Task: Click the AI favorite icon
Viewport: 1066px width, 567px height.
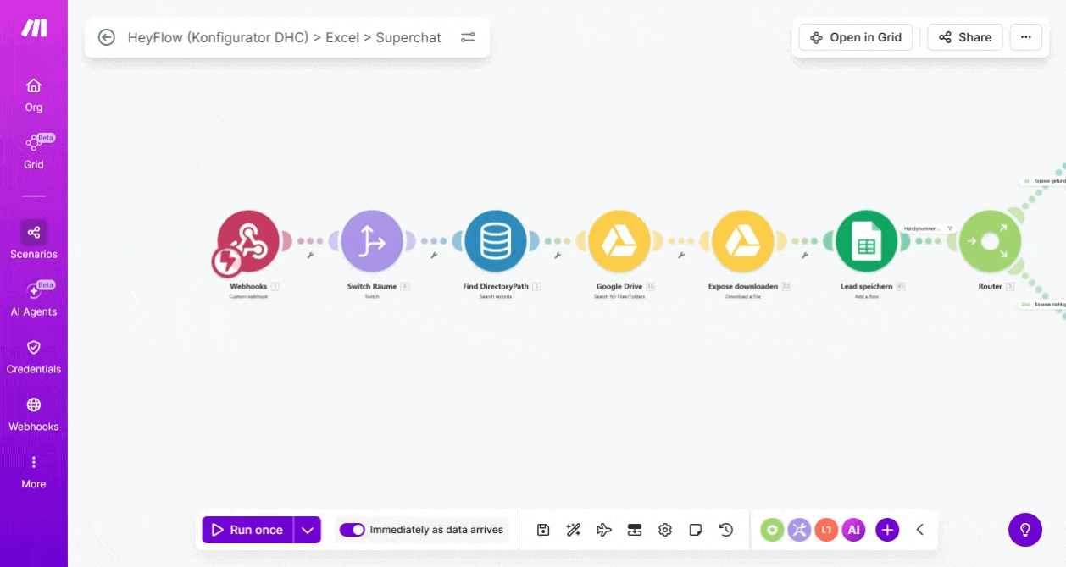Action: (853, 530)
